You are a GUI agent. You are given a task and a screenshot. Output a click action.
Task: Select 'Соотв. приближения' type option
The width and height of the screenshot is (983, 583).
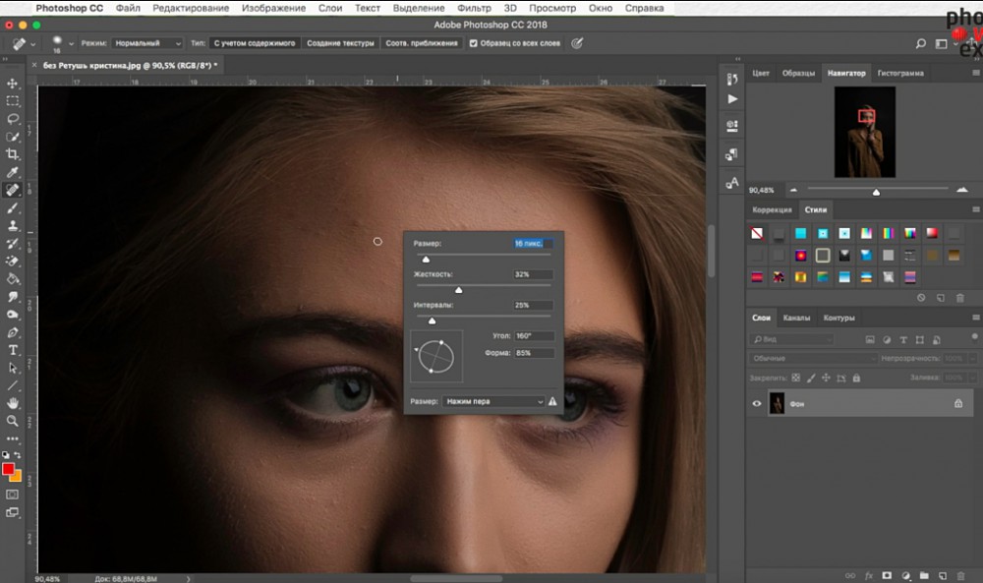click(x=422, y=43)
